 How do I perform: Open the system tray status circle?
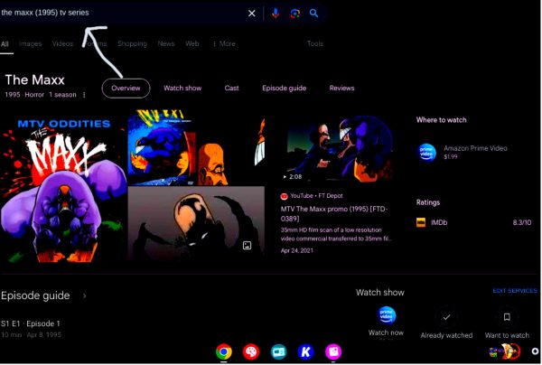pos(535,351)
